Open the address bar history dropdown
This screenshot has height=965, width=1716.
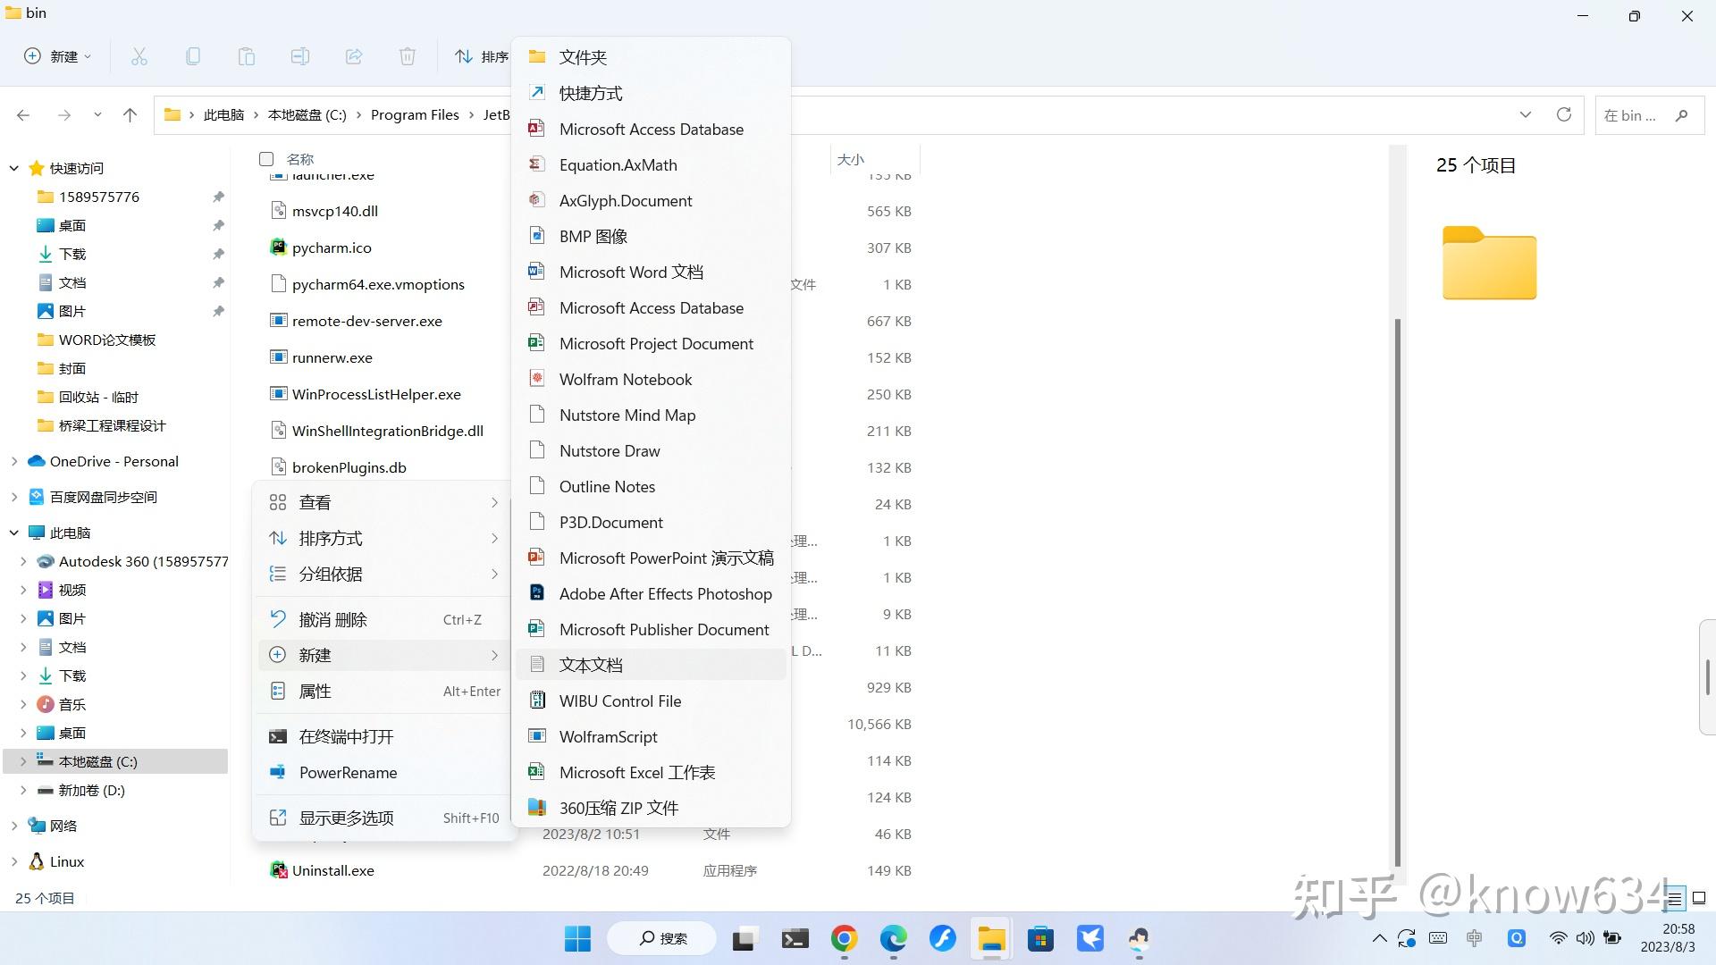pos(1526,114)
